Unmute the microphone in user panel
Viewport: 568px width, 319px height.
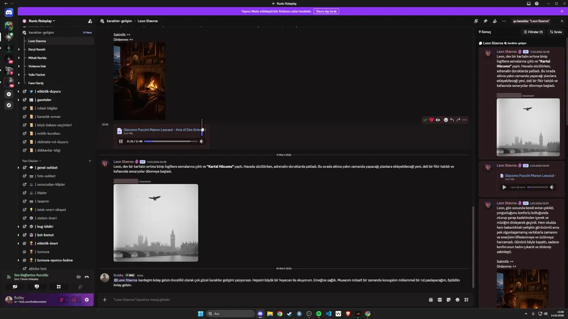tap(61, 300)
